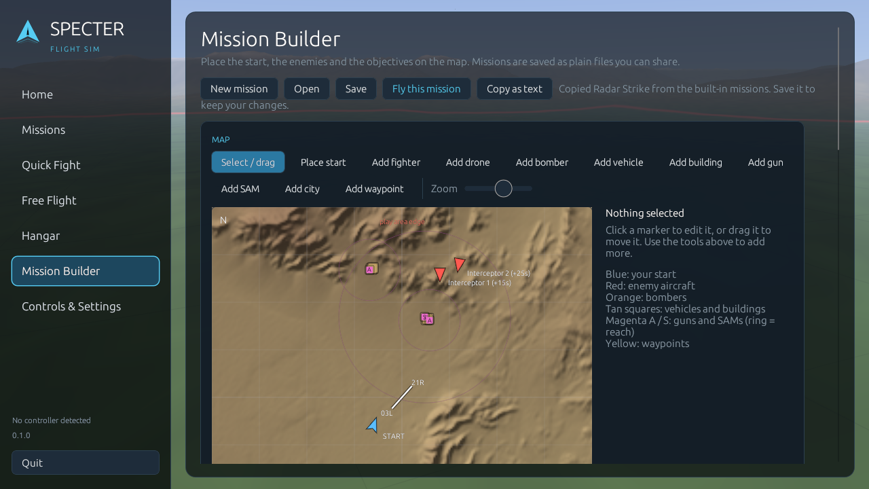Go to the Hangar
Screen dimensions: 869x489
[86, 236]
